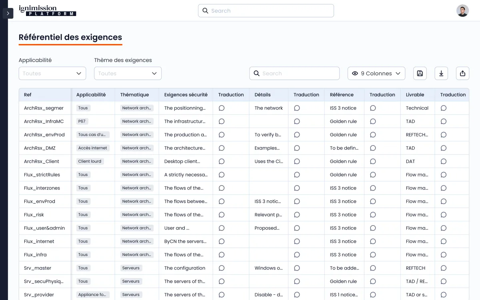Image resolution: width=480 pixels, height=300 pixels.
Task: Click the Serveurs tag in Srv_master row
Action: (131, 268)
